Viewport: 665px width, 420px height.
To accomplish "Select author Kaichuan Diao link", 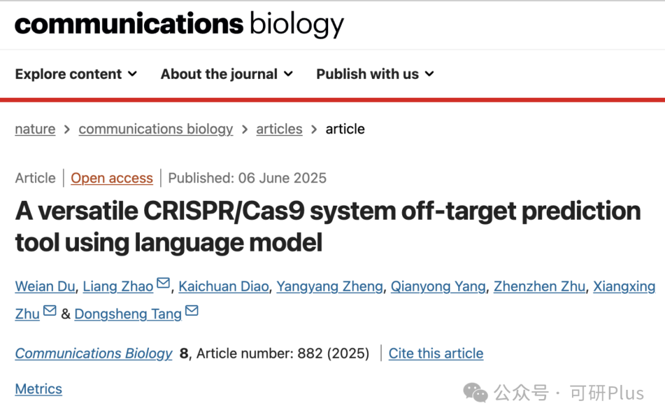I will coord(224,286).
